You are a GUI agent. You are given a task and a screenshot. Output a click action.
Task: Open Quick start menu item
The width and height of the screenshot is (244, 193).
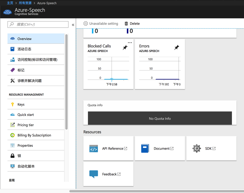(x=36, y=114)
